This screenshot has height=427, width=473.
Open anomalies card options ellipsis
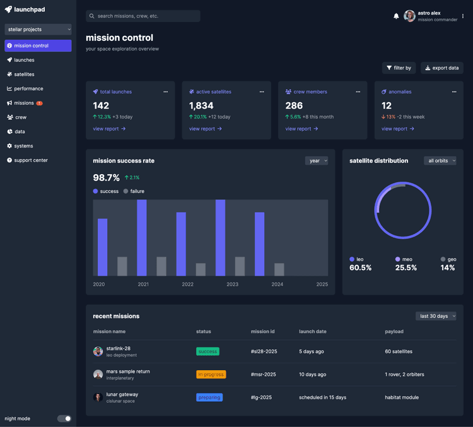tap(454, 92)
